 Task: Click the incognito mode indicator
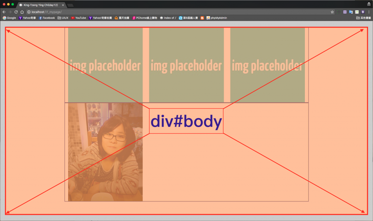(369, 4)
